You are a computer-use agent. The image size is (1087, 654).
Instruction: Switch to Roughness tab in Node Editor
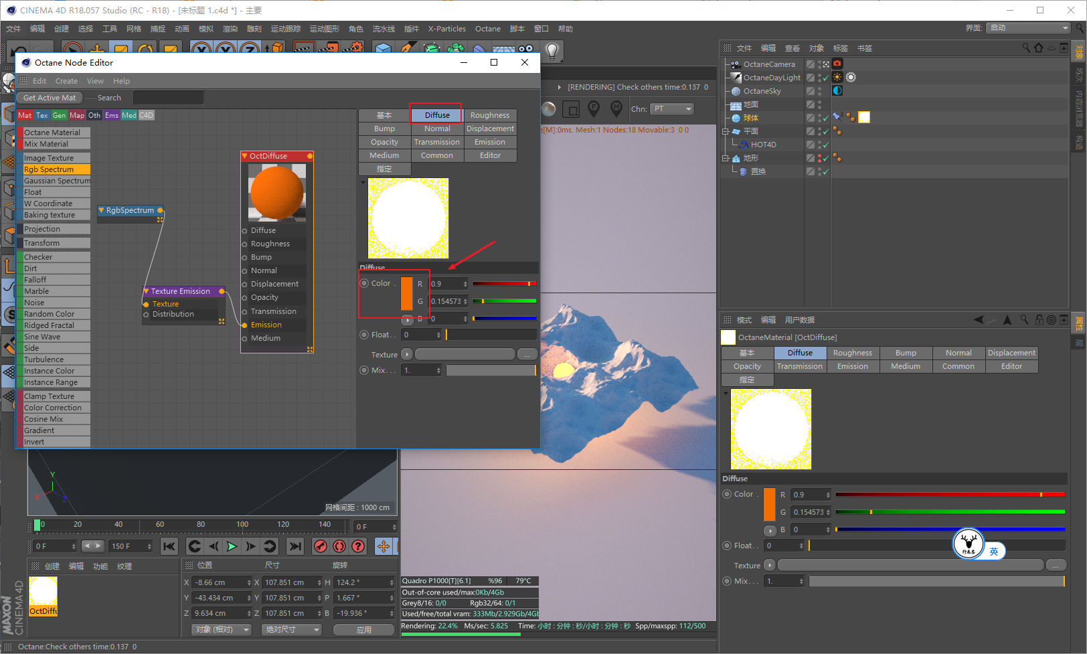click(490, 115)
